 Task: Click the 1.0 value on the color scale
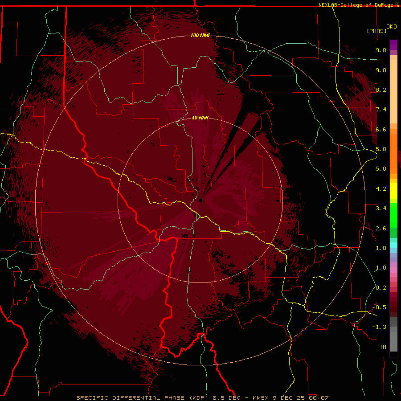(381, 268)
